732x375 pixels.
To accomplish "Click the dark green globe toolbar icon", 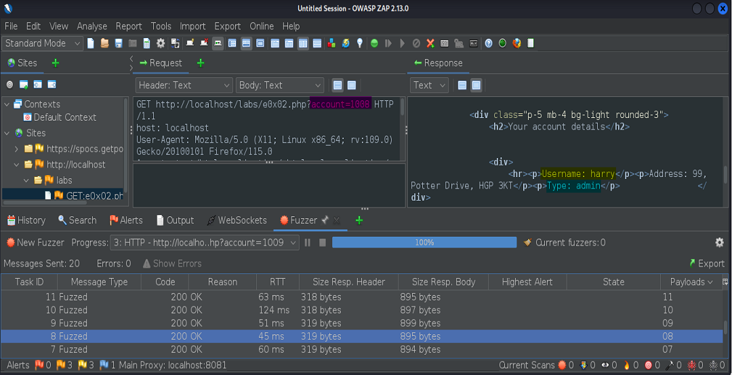I will tap(502, 43).
